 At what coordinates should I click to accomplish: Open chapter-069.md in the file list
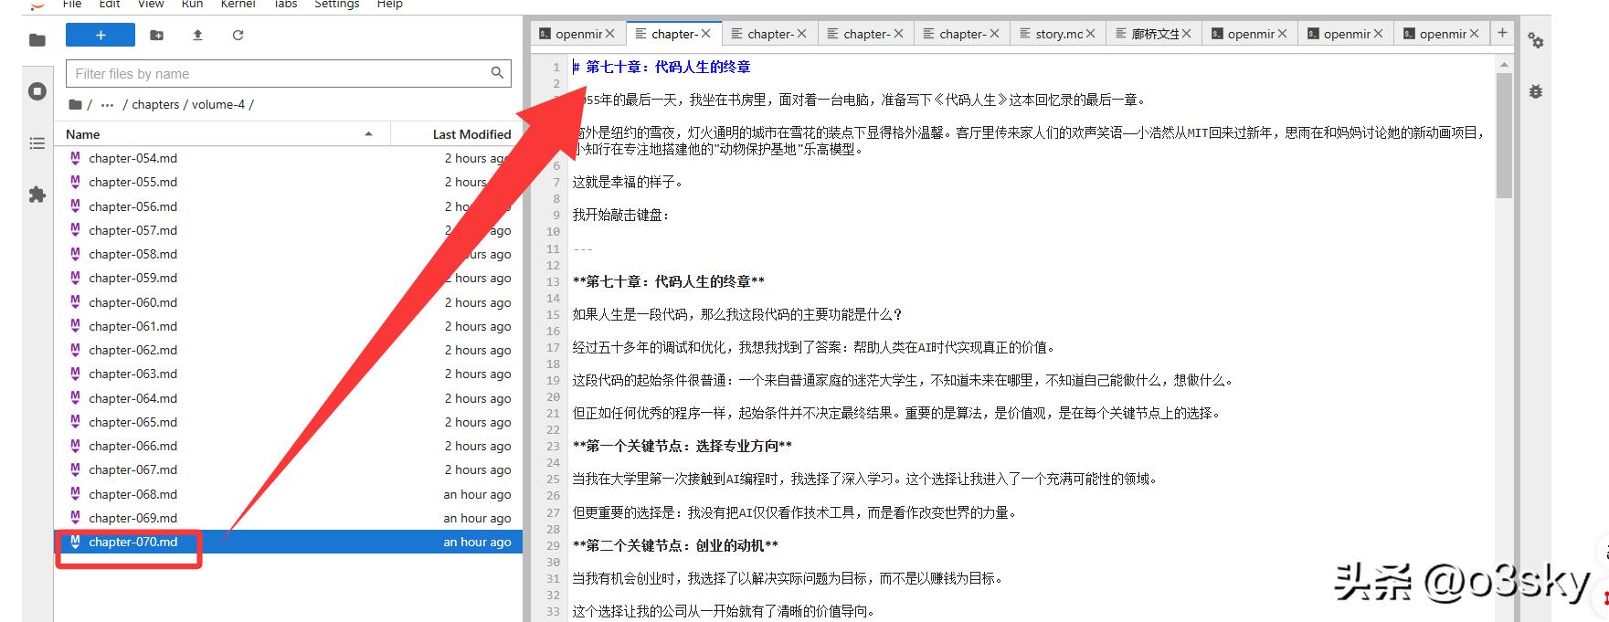point(132,518)
